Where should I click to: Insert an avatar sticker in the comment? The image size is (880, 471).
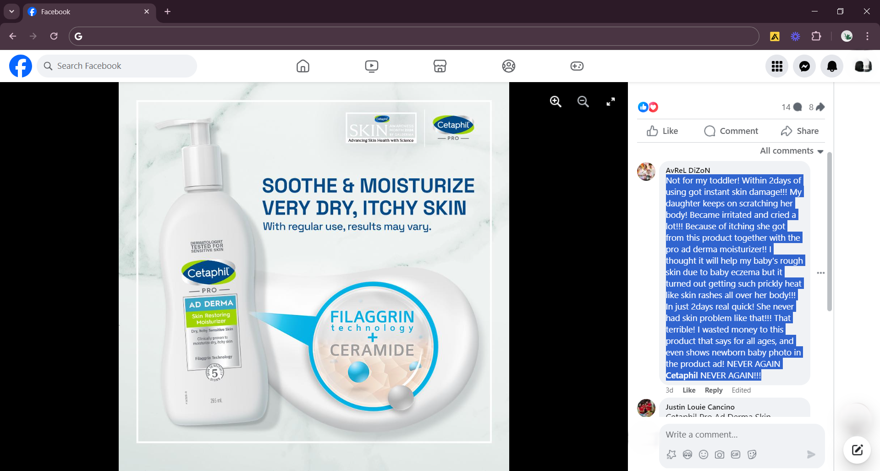[671, 454]
